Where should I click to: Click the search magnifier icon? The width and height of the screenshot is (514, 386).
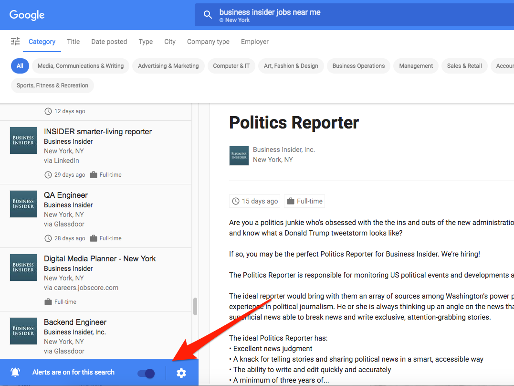(208, 14)
